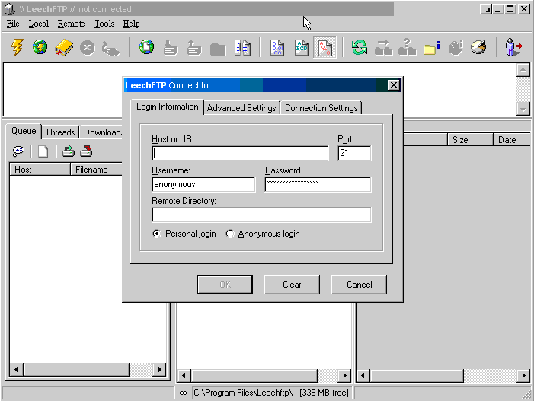Click the Host or URL input field

[240, 154]
